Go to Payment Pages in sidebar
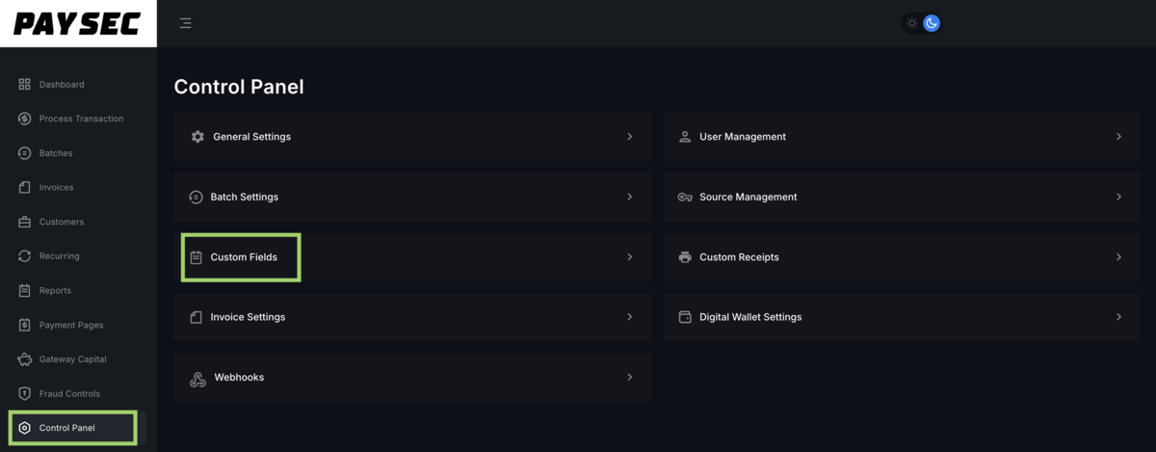 (x=70, y=325)
